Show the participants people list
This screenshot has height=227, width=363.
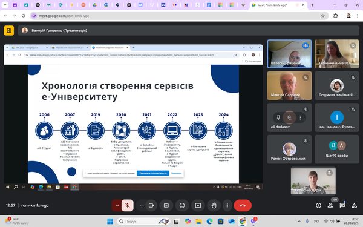330,205
